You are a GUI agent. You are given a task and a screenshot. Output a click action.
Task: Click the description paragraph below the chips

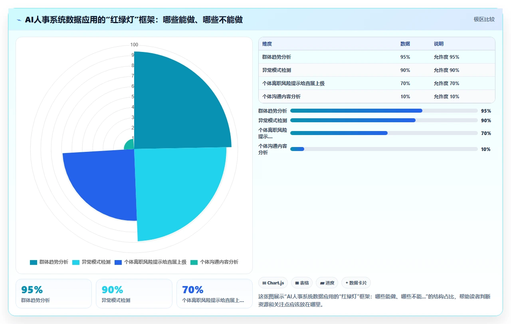tap(375, 300)
